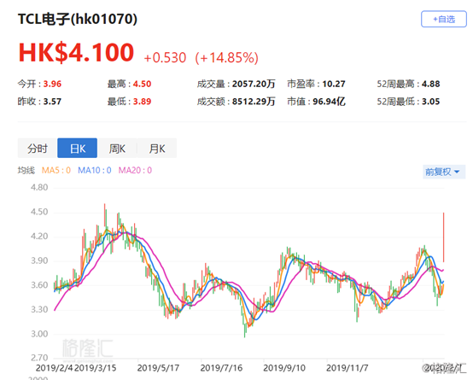Screen dimensions: 473x380
Task: Click the TCL电子(hk01070) stock title
Action: (x=78, y=19)
